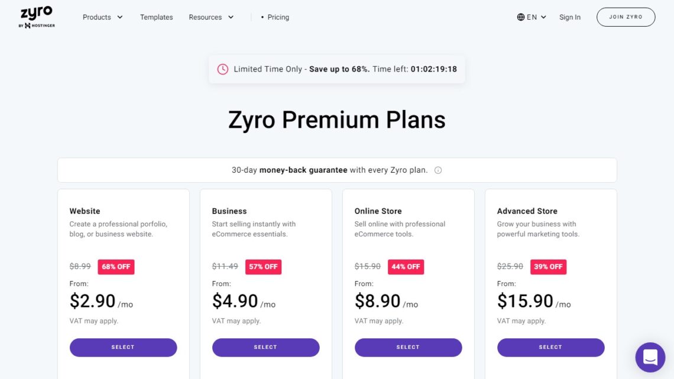Click the money-back guarantee info icon
Image resolution: width=674 pixels, height=379 pixels.
(x=438, y=170)
